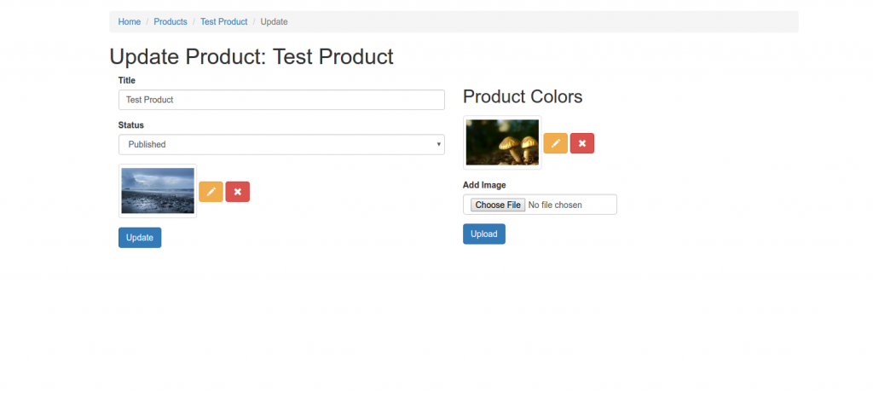Open the Products breadcrumb link
This screenshot has height=393, width=873.
click(x=171, y=21)
